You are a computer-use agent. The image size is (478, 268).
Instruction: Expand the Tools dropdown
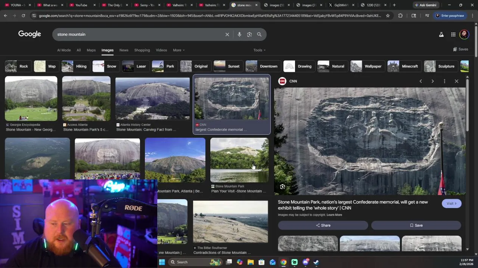point(260,50)
